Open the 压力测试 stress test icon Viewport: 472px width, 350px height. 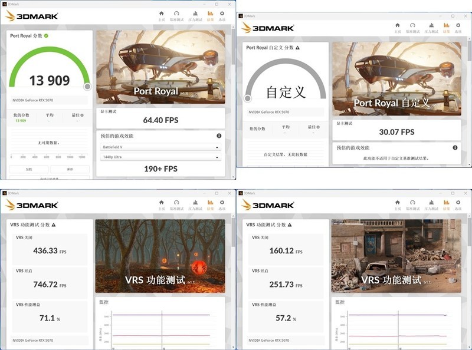(195, 12)
